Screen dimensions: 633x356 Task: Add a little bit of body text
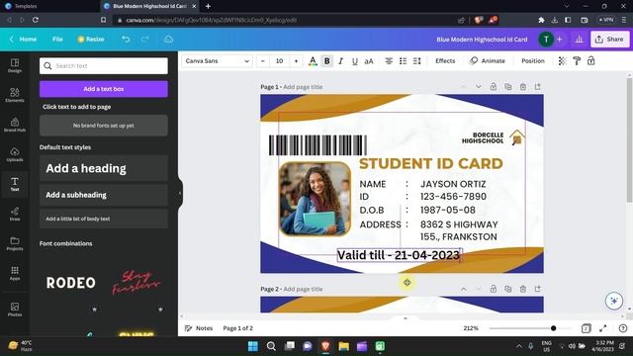(x=104, y=219)
